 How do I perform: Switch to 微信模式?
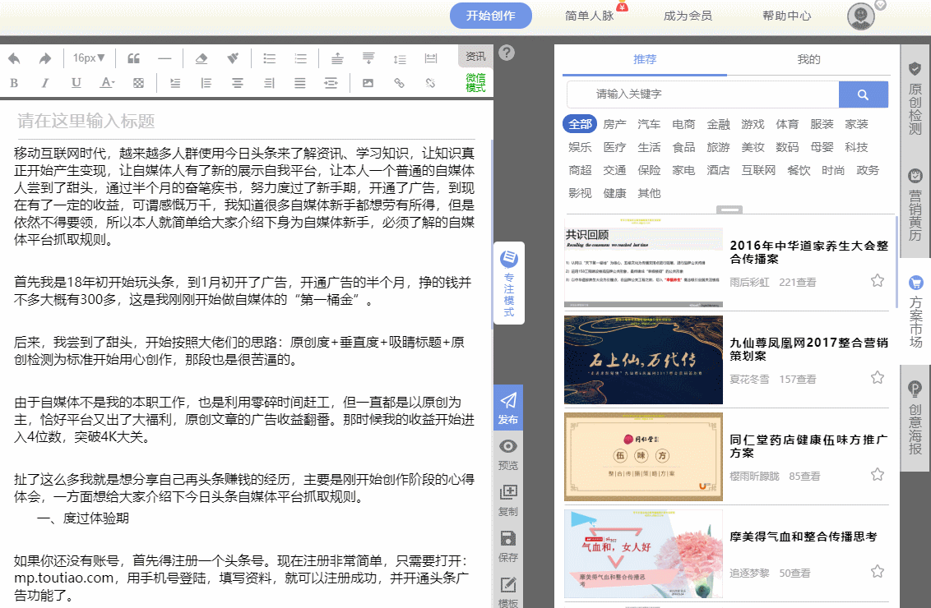[475, 82]
